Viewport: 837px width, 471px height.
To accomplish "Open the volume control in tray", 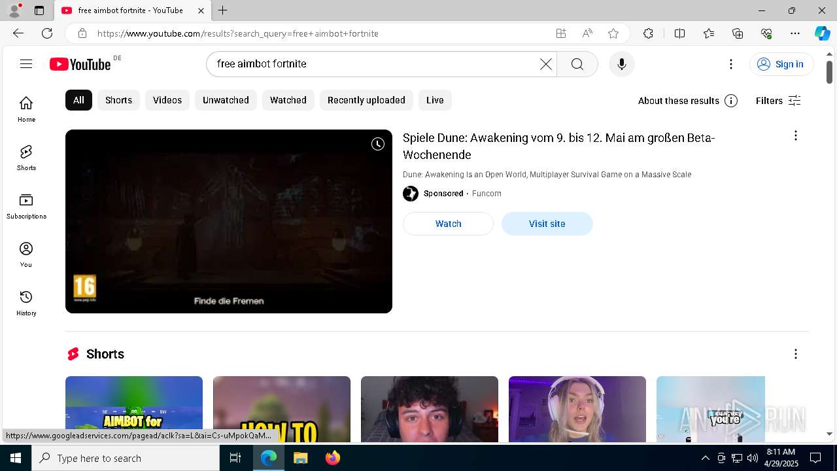I will tap(752, 458).
